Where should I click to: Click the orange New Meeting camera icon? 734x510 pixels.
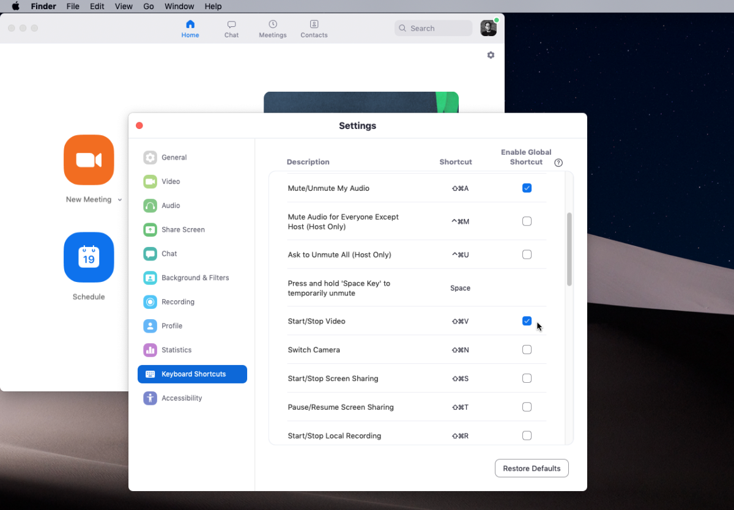pos(89,160)
